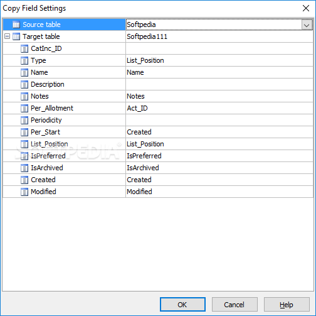The width and height of the screenshot is (316, 316).
Task: Select the Periodicity field row label
Action: click(46, 120)
